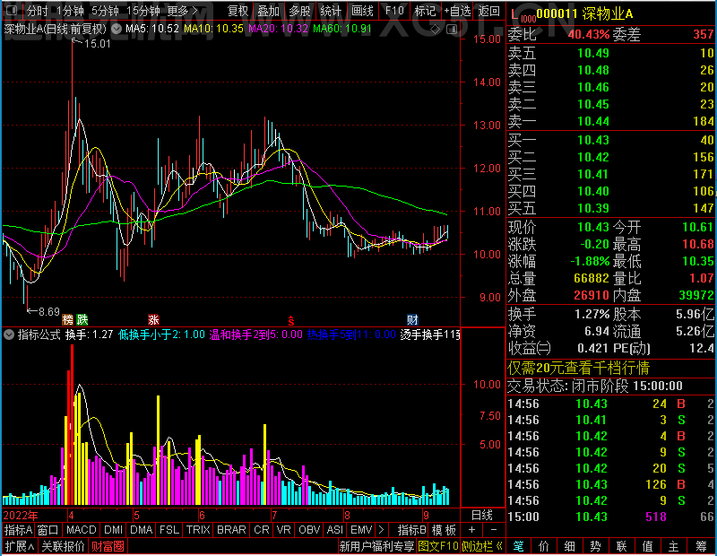Image resolution: width=717 pixels, height=556 pixels.
Task: Click the stock code 000011 深物业A title
Action: tap(584, 14)
